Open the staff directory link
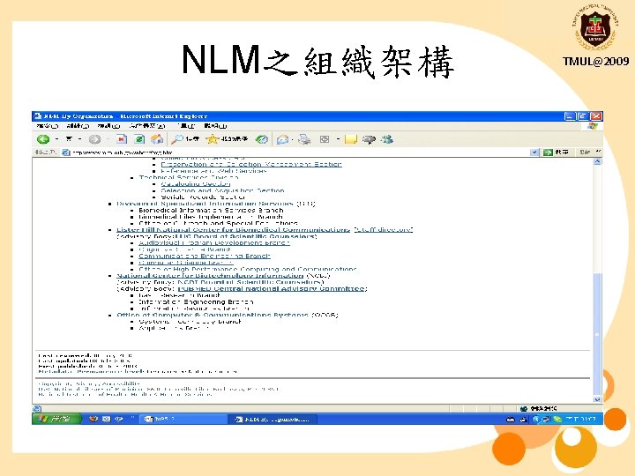Screen dimensions: 635x476 pyautogui.click(x=383, y=230)
